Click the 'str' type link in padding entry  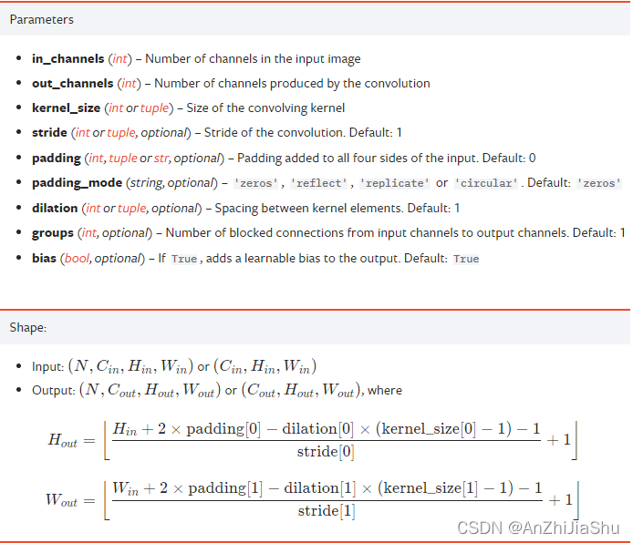(x=161, y=159)
